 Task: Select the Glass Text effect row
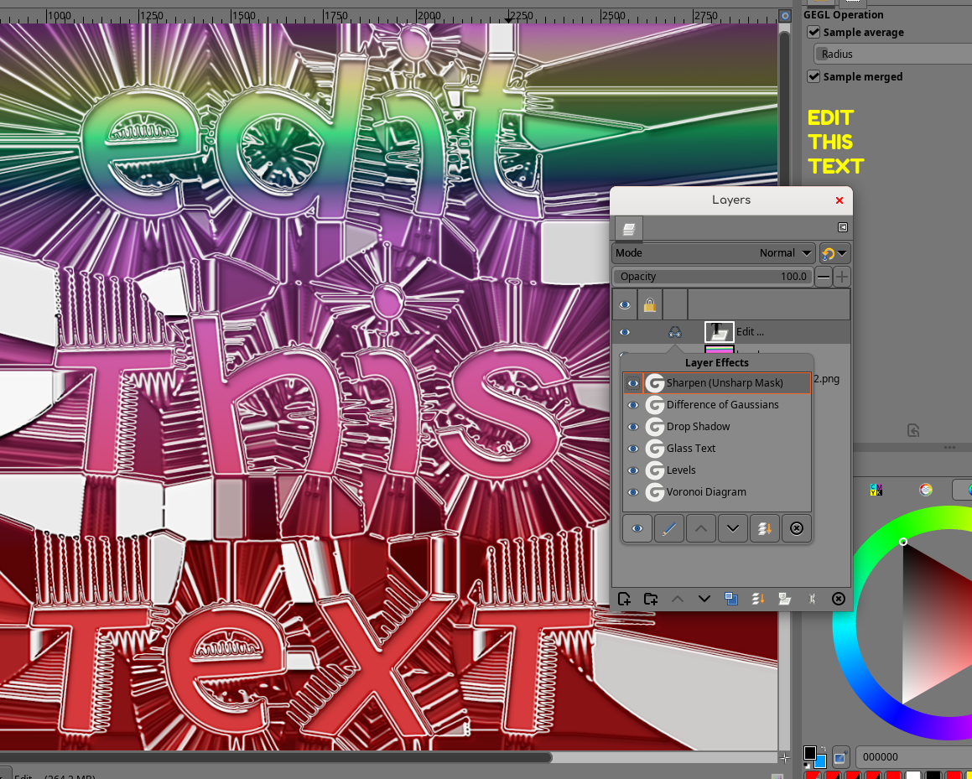(716, 448)
